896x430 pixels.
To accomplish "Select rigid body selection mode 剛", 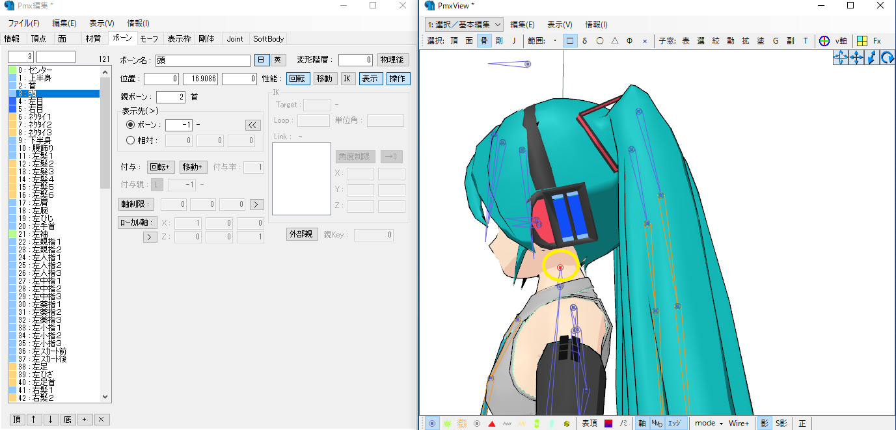I will [498, 40].
